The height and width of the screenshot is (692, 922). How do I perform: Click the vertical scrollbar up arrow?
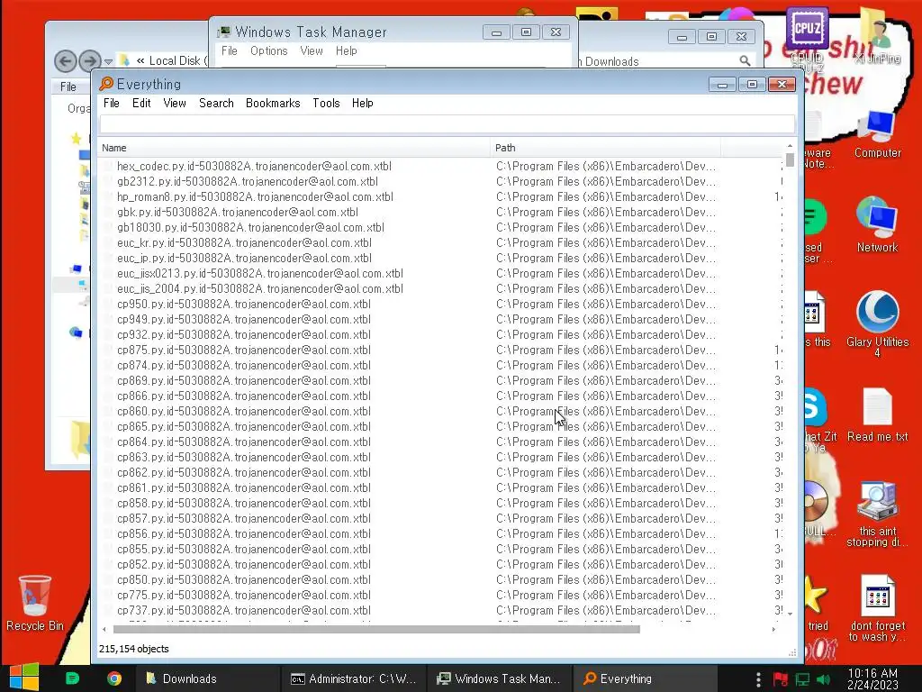tap(790, 146)
